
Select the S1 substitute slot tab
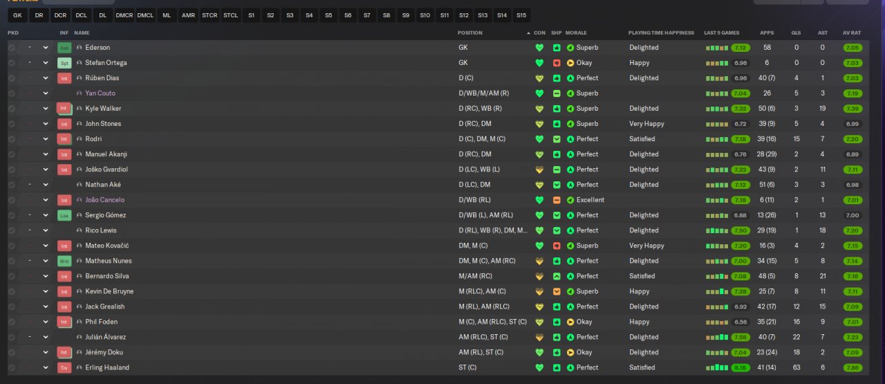251,15
